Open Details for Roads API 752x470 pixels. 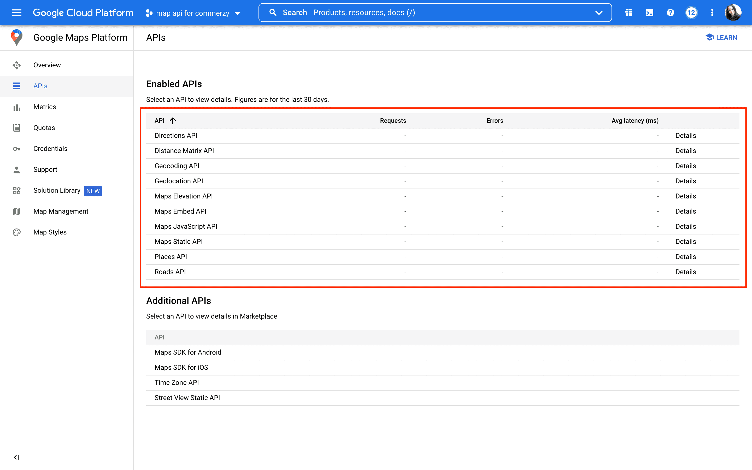click(685, 272)
